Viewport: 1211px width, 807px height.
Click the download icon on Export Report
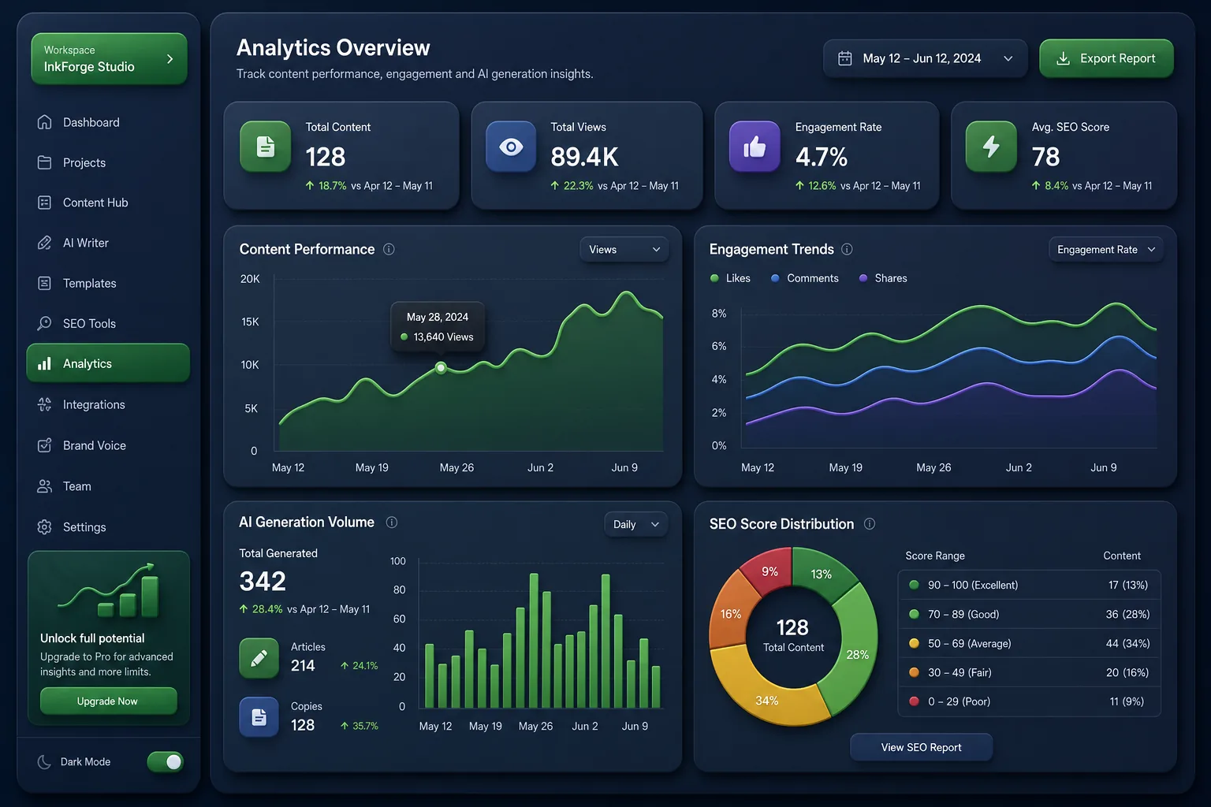point(1063,58)
